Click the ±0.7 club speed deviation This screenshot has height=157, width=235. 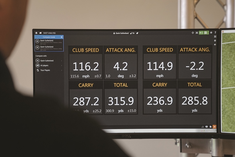pos(98,76)
